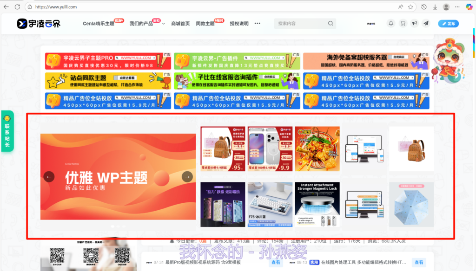
Task: Click the megaphone announcement icon
Action: (414, 23)
